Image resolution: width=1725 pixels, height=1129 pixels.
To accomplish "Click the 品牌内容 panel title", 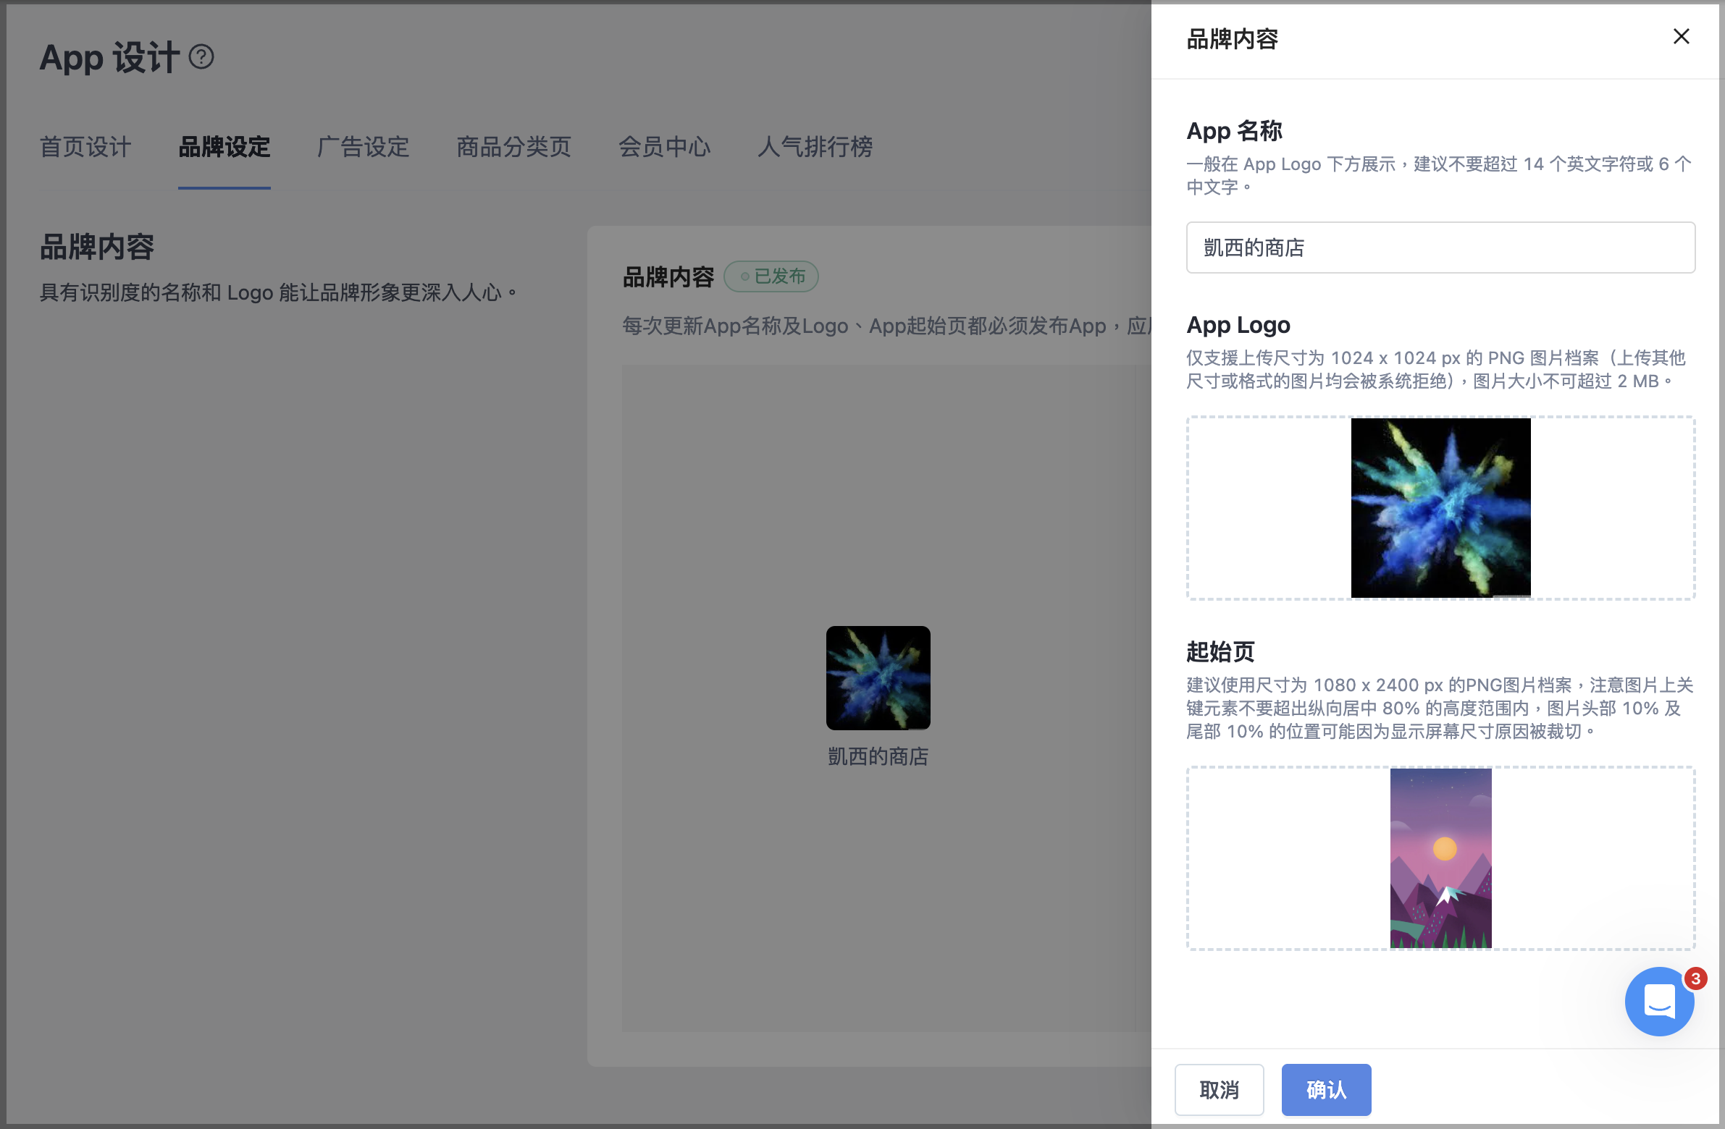I will coord(1232,38).
